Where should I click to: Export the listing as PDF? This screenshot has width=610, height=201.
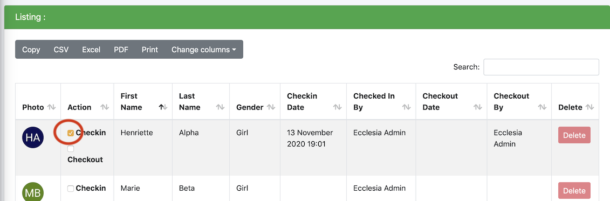[121, 50]
